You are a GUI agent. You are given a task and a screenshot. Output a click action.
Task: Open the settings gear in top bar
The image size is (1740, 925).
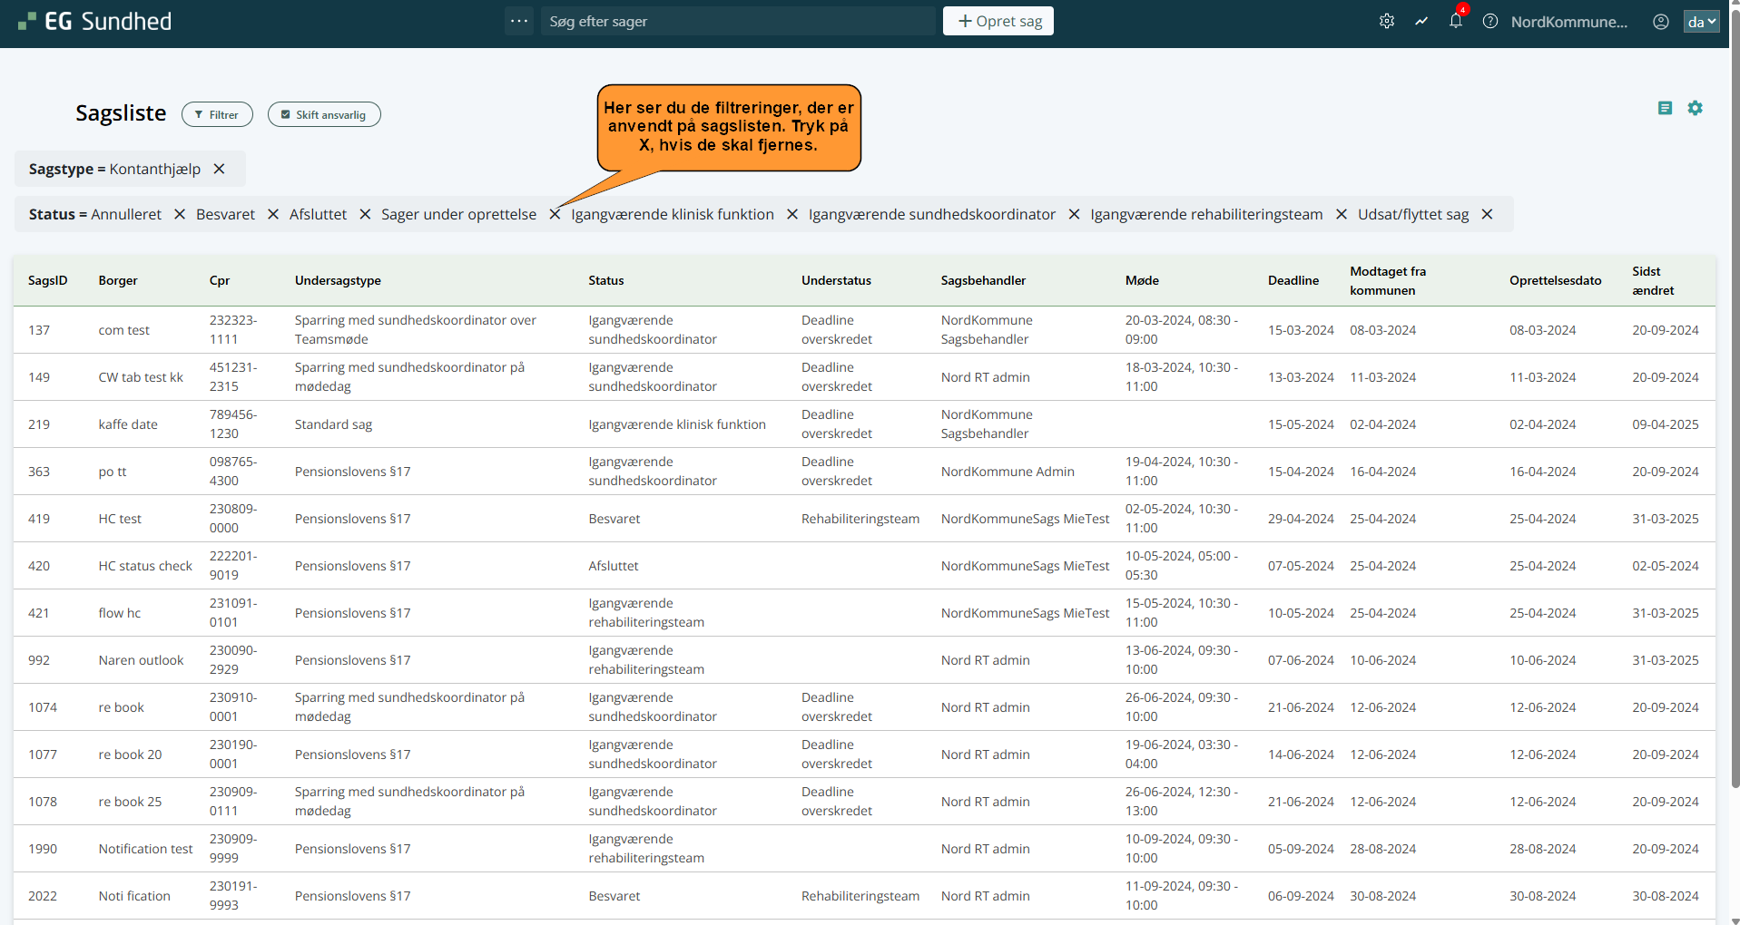[x=1387, y=21]
